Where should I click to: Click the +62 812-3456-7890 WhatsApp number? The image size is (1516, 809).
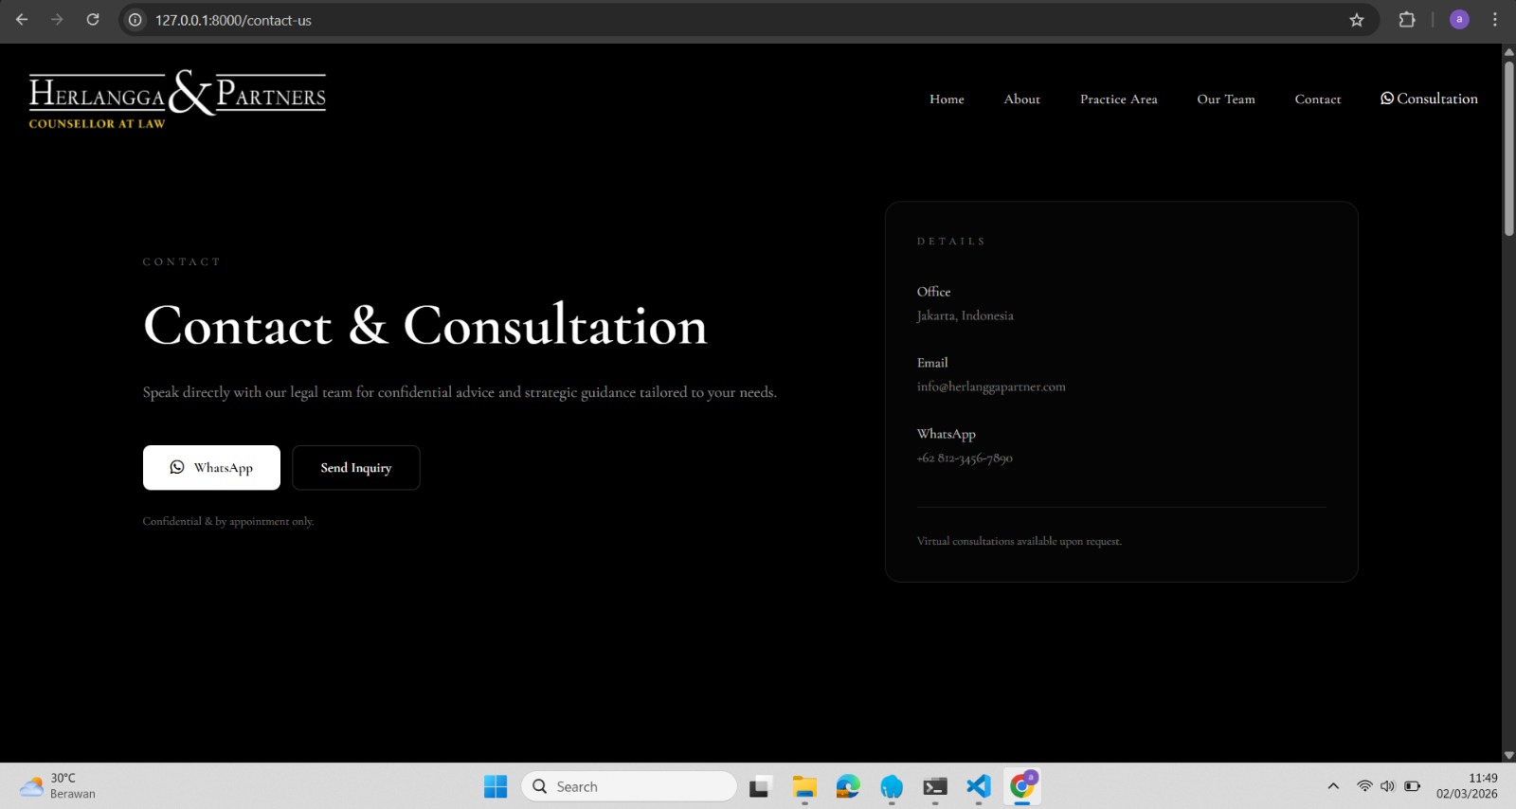(x=965, y=458)
